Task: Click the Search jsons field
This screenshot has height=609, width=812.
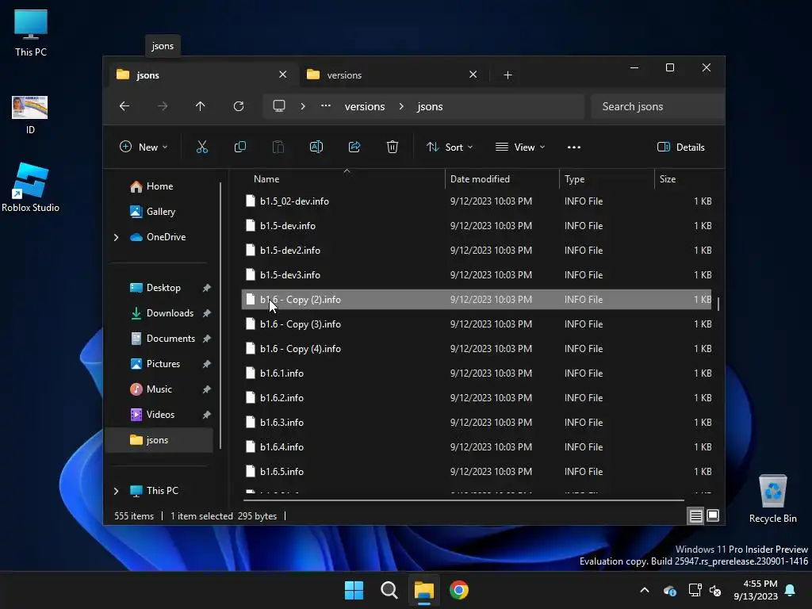Action: click(x=657, y=107)
